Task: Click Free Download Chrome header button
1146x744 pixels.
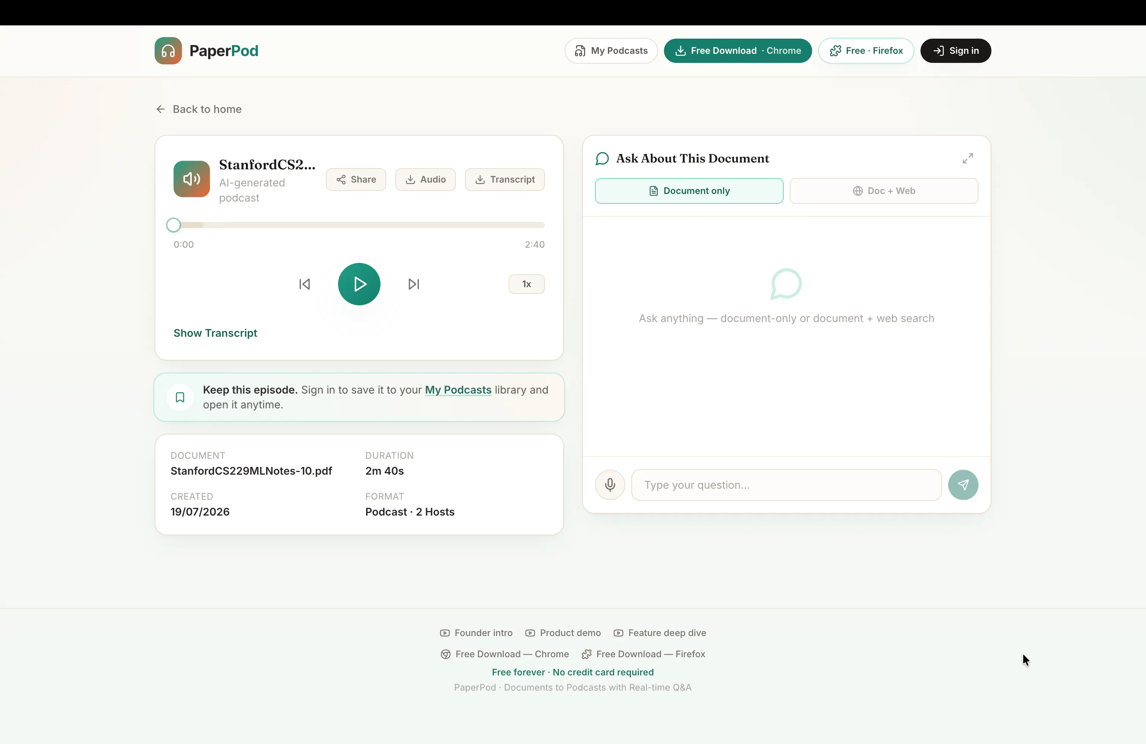Action: (738, 50)
